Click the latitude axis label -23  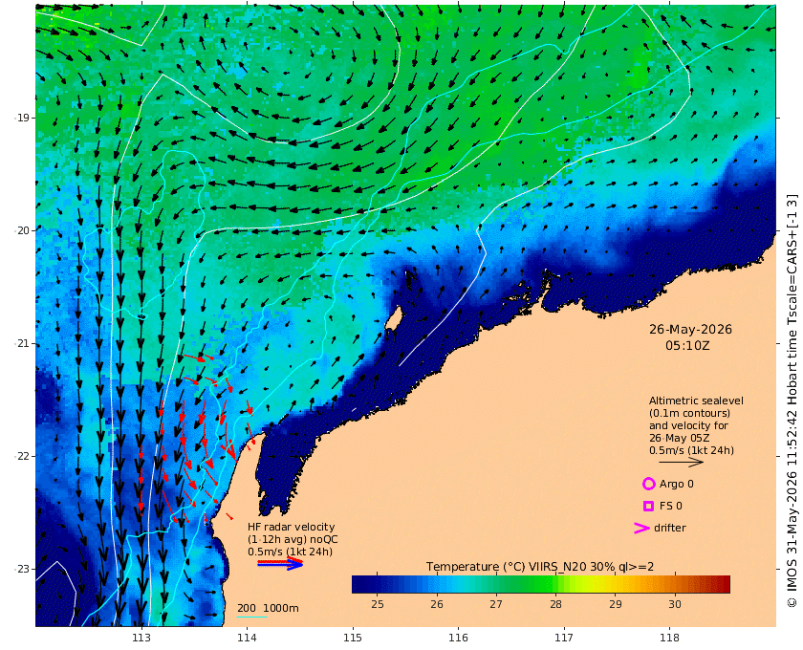point(21,569)
